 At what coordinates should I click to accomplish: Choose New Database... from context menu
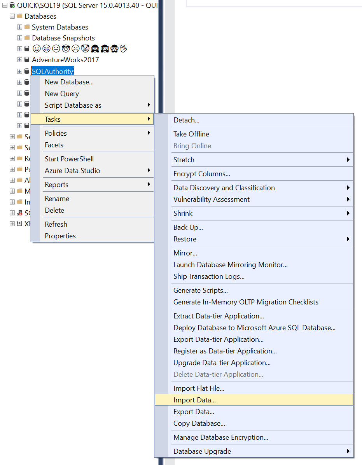92,82
